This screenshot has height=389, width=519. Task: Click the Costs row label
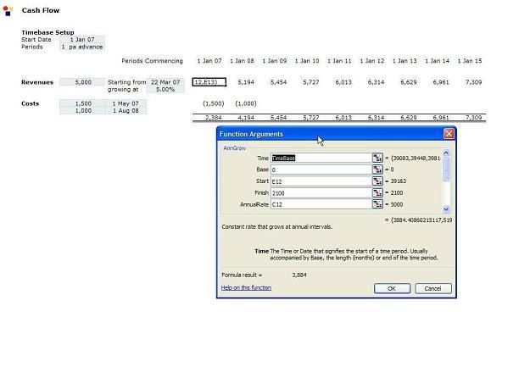click(31, 103)
